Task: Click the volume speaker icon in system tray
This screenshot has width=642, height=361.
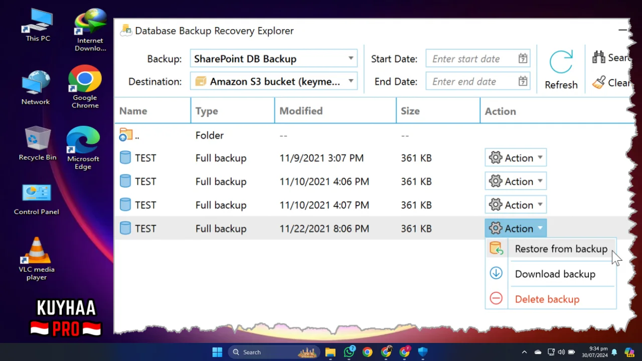Action: pyautogui.click(x=561, y=352)
